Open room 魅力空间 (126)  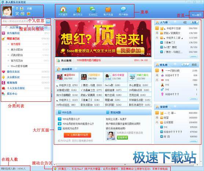coord(113,95)
